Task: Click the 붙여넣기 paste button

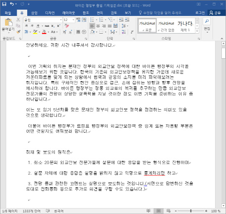Action: (x=8, y=25)
